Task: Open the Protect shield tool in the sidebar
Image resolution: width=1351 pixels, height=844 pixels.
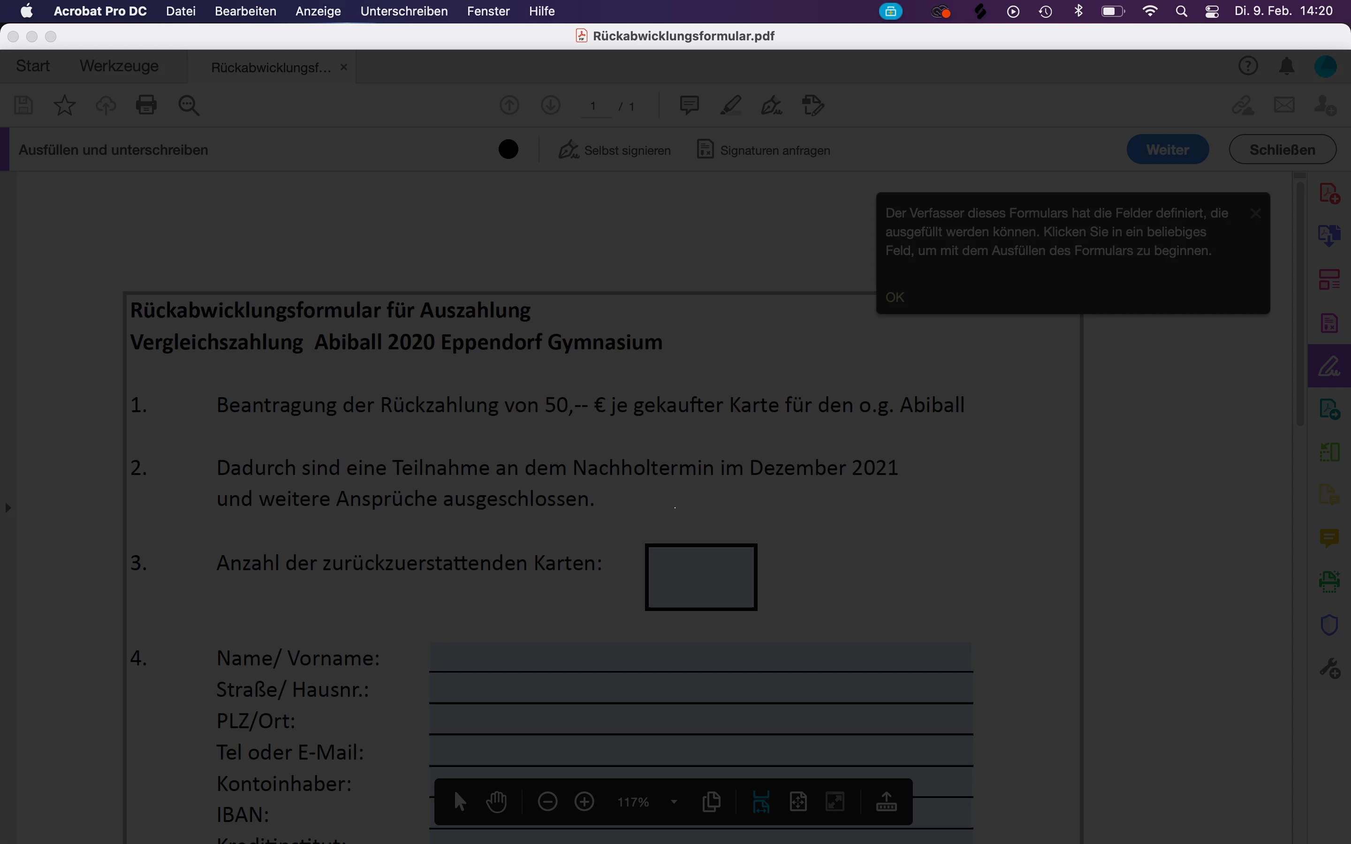Action: click(1329, 625)
